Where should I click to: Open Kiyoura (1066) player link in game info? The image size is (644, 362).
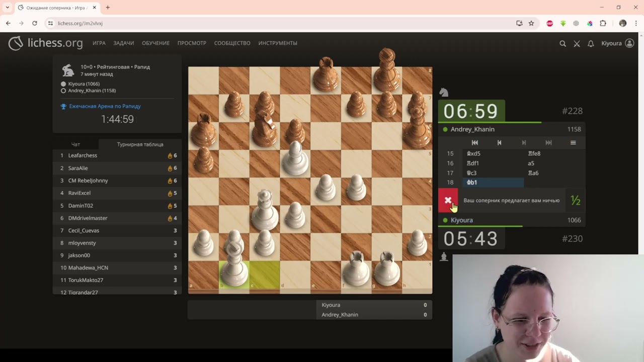point(84,84)
